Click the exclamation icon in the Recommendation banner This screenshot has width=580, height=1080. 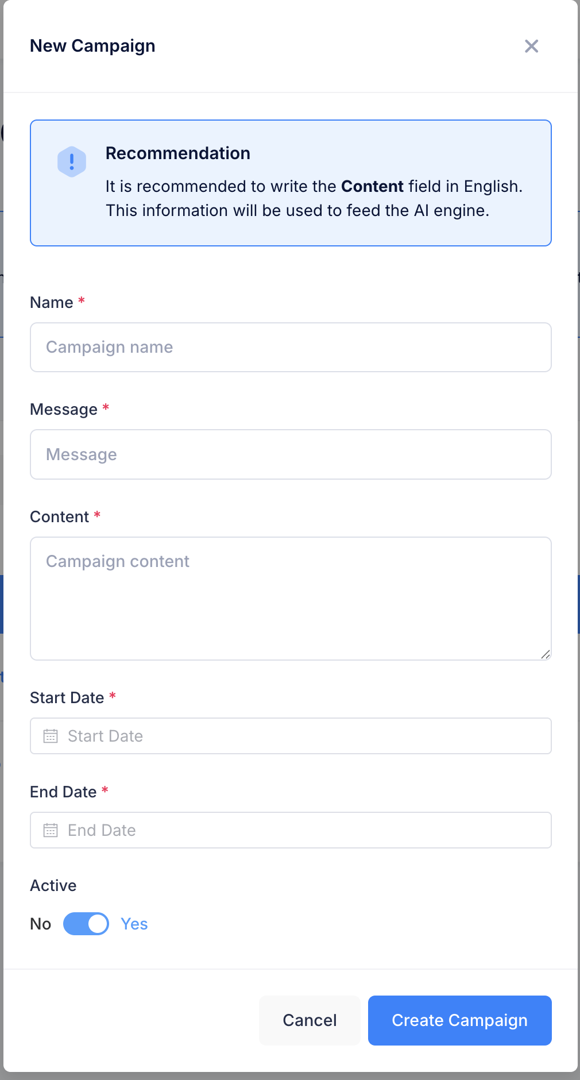[x=71, y=161]
